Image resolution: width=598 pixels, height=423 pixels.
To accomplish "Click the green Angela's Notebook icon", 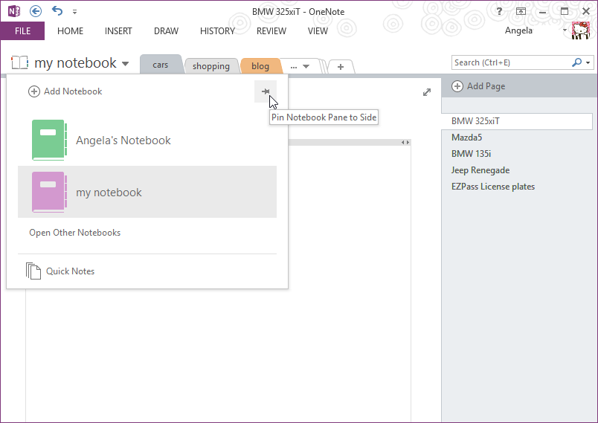I will point(50,140).
